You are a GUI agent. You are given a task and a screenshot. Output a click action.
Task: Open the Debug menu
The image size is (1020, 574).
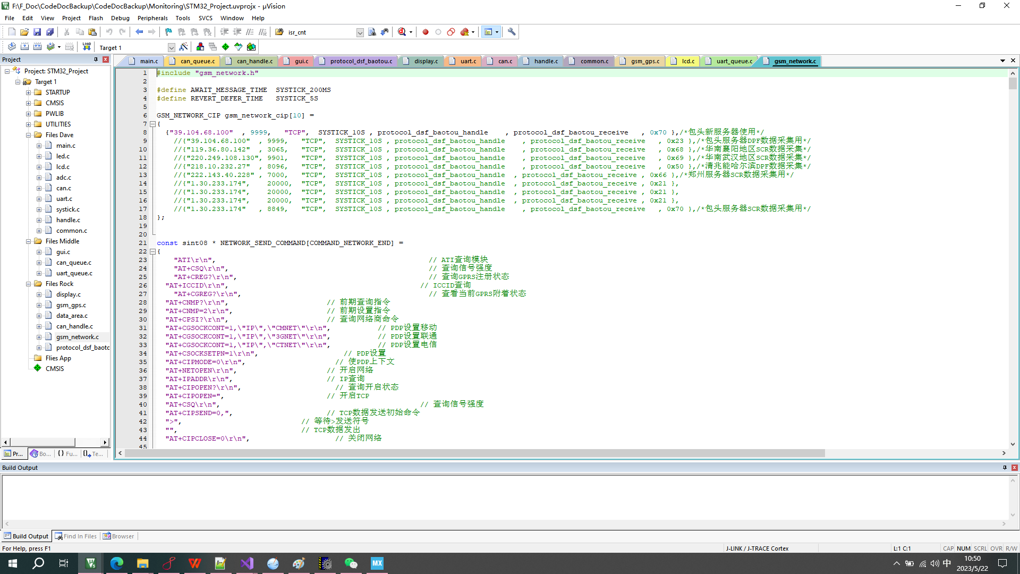(120, 18)
